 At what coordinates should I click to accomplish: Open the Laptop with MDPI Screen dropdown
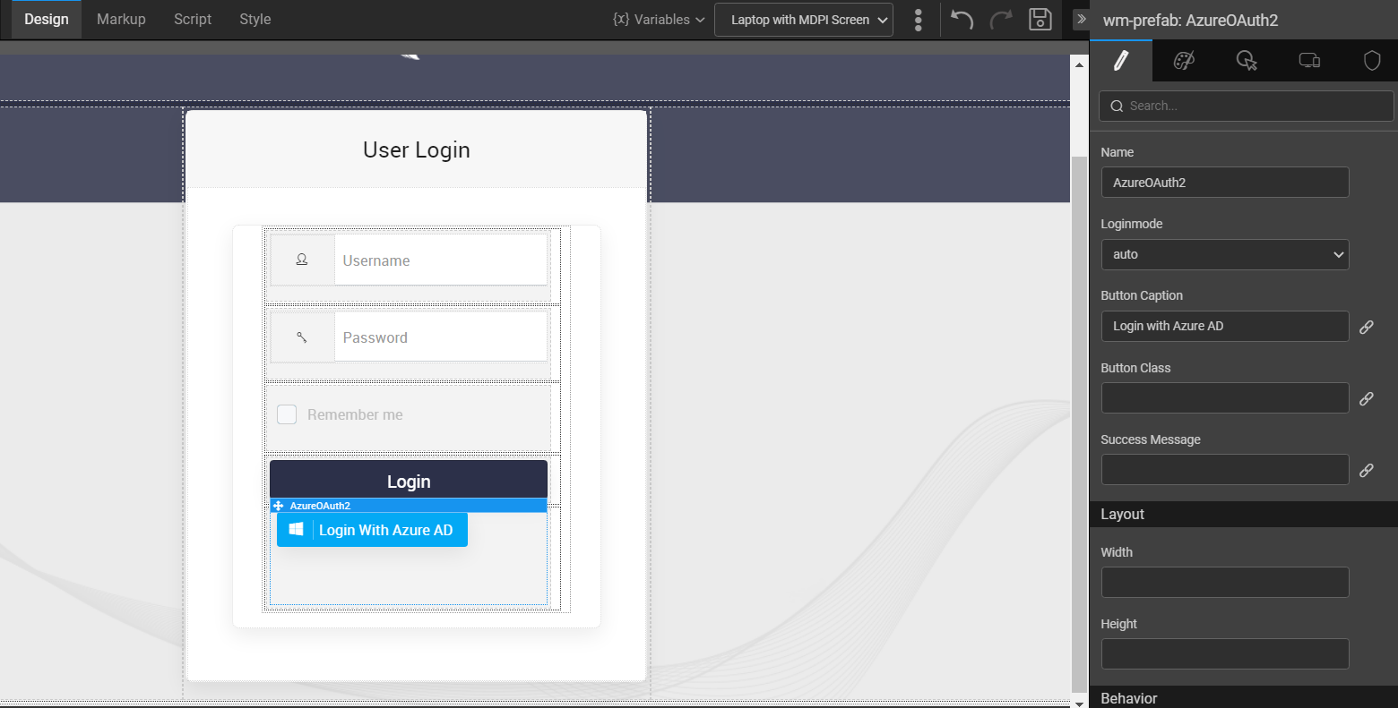(x=803, y=20)
